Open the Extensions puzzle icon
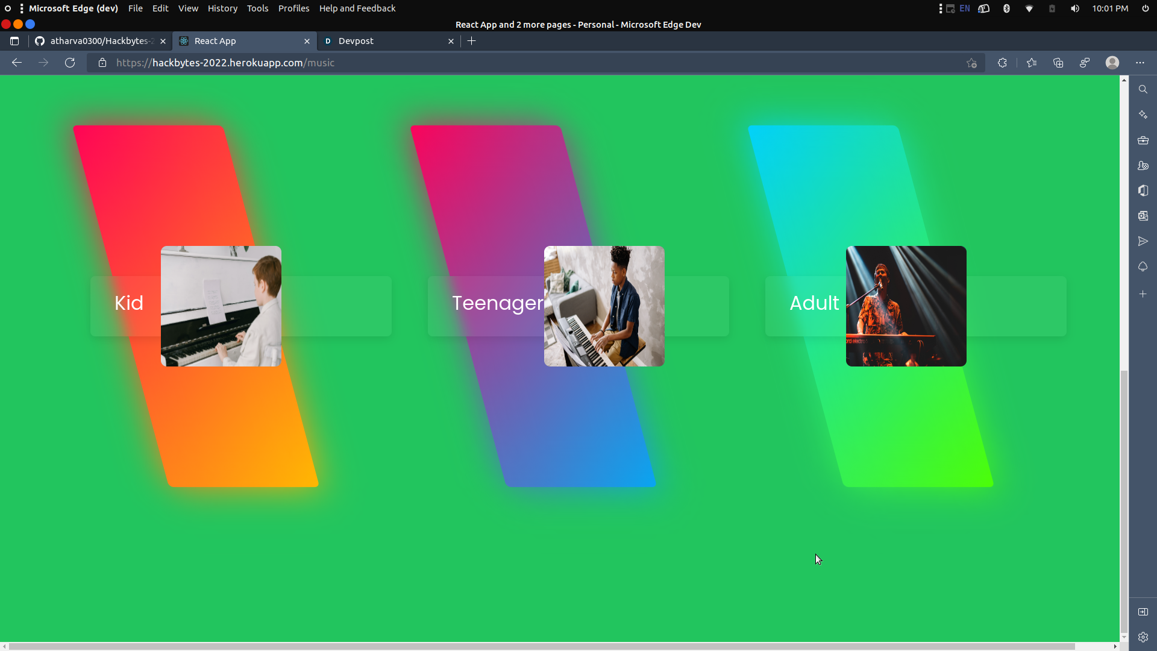Image resolution: width=1157 pixels, height=651 pixels. [1002, 63]
